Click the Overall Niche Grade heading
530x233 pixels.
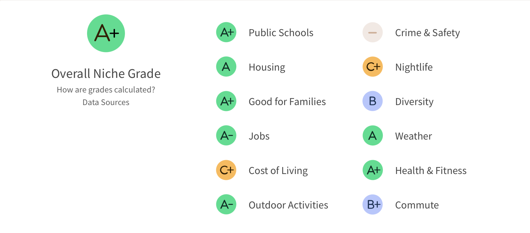(106, 74)
